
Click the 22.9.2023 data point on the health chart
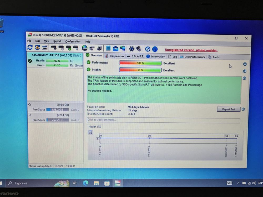click(x=149, y=138)
